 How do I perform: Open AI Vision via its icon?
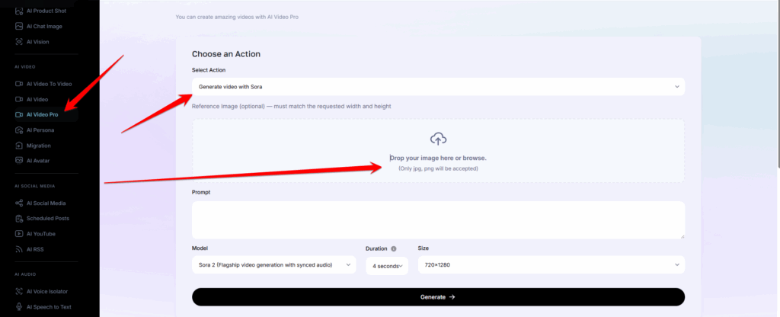click(19, 41)
